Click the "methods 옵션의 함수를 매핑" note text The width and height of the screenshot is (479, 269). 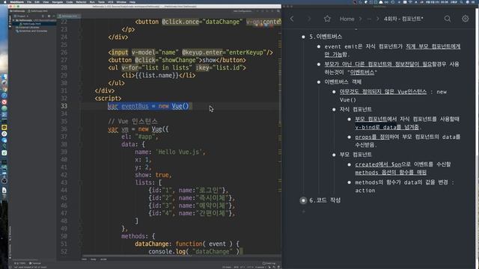pyautogui.click(x=391, y=173)
